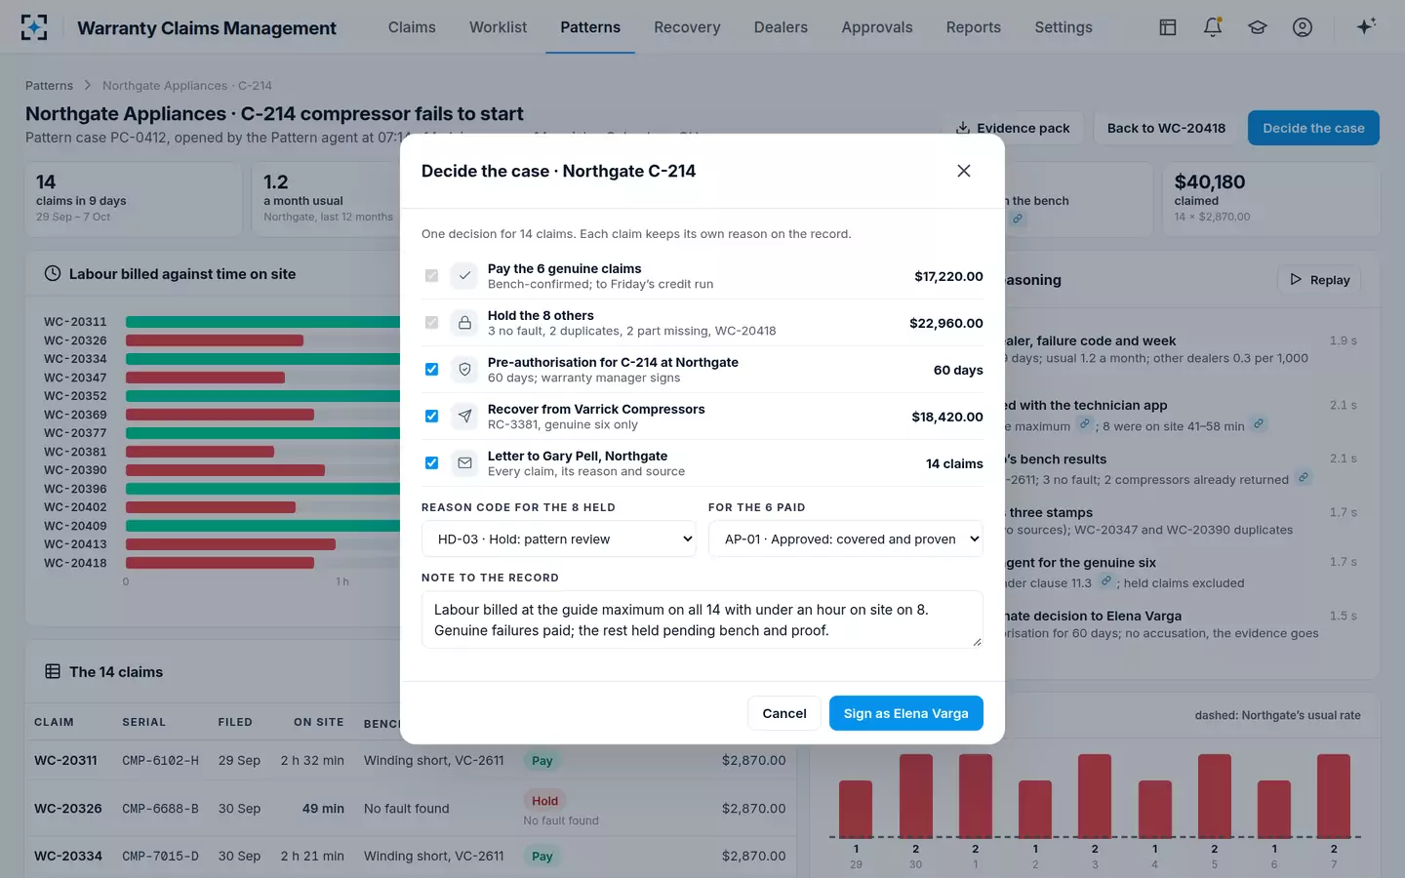Click the table icon by The 14 claims
The height and width of the screenshot is (878, 1405).
(53, 671)
